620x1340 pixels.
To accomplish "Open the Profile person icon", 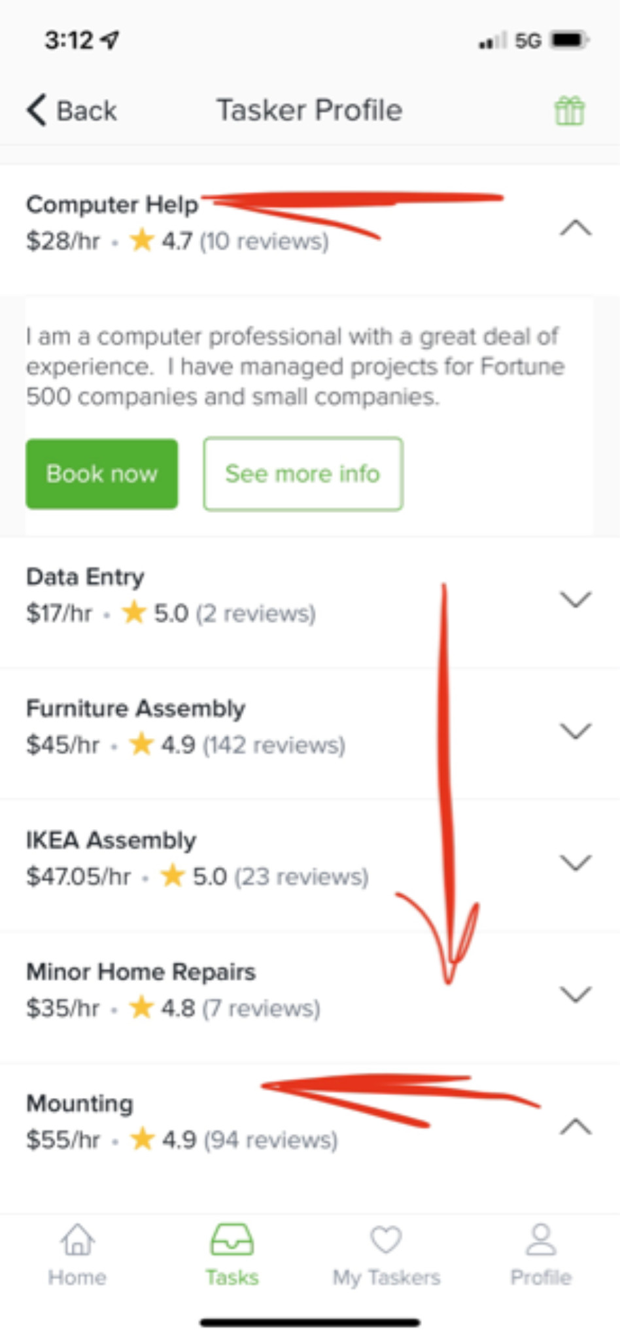I will point(541,1239).
